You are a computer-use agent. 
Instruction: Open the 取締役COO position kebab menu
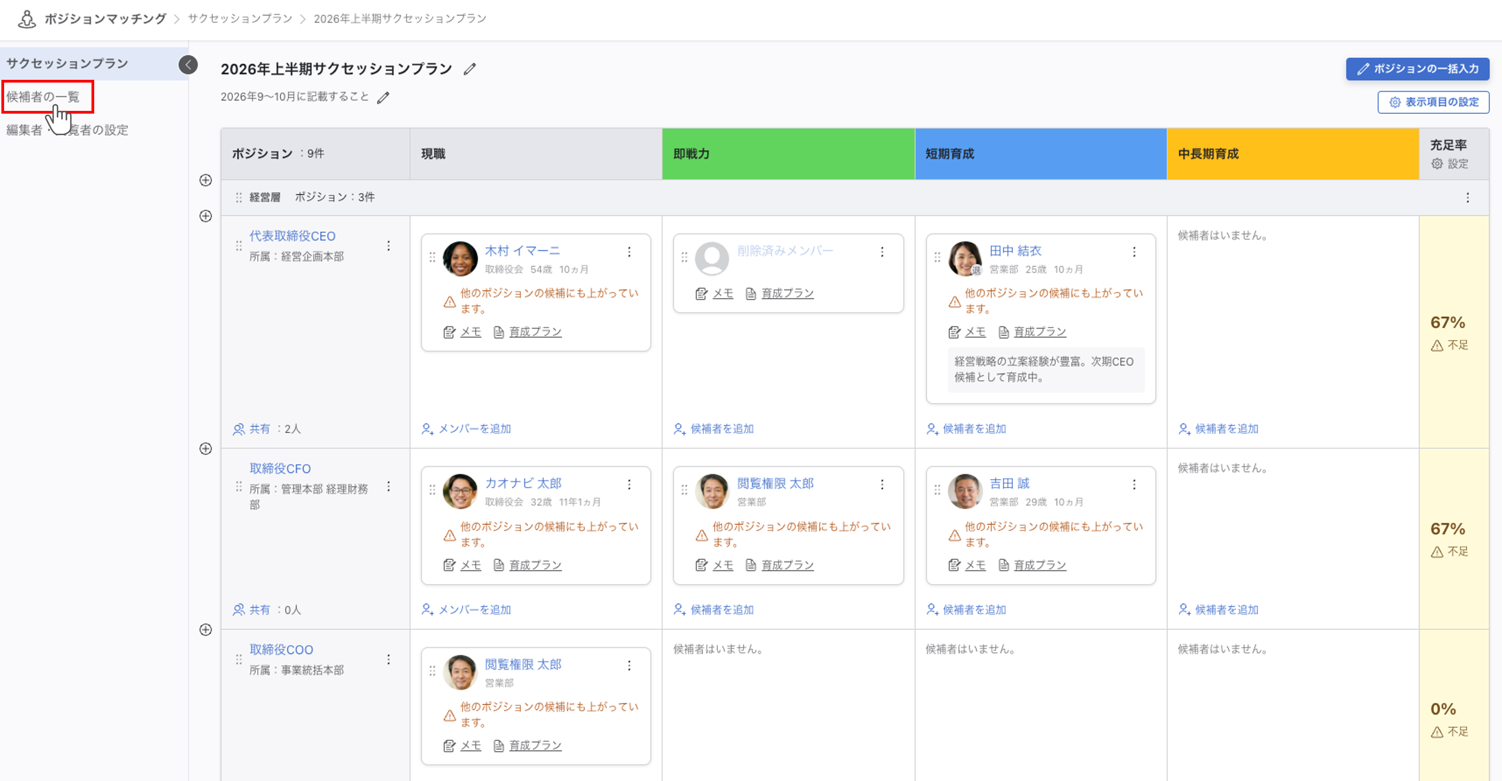pyautogui.click(x=388, y=660)
